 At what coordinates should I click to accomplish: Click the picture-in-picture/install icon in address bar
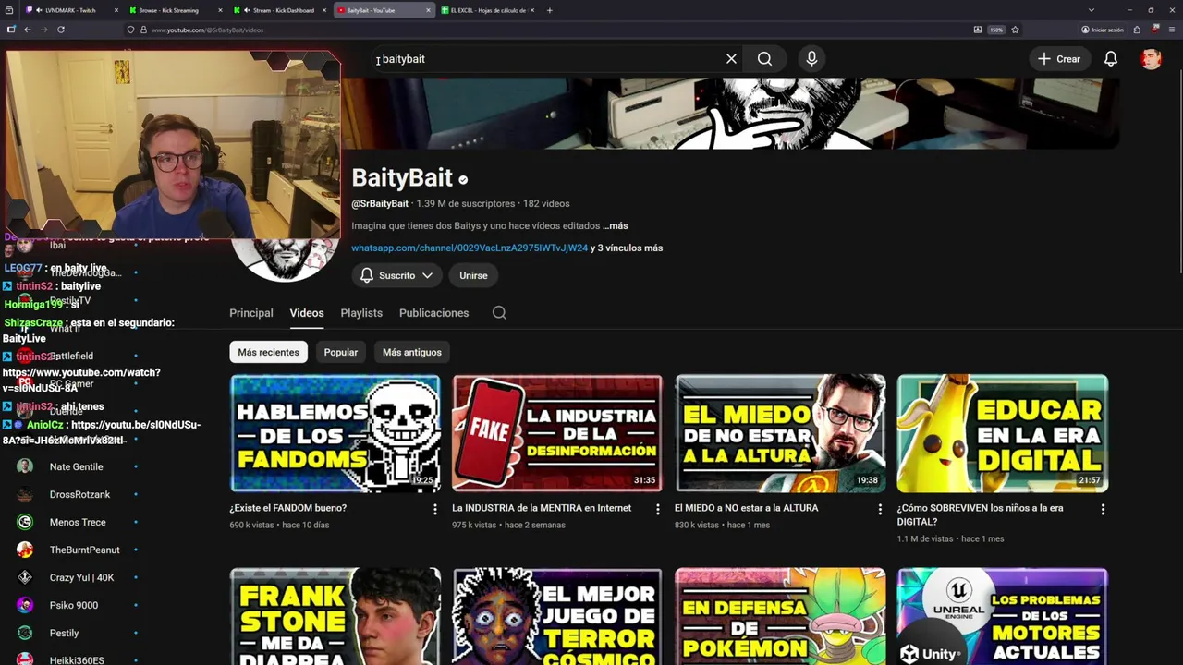[x=978, y=30]
